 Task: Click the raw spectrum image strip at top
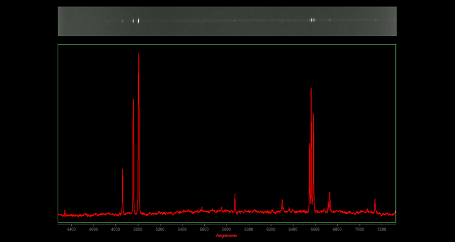(227, 21)
